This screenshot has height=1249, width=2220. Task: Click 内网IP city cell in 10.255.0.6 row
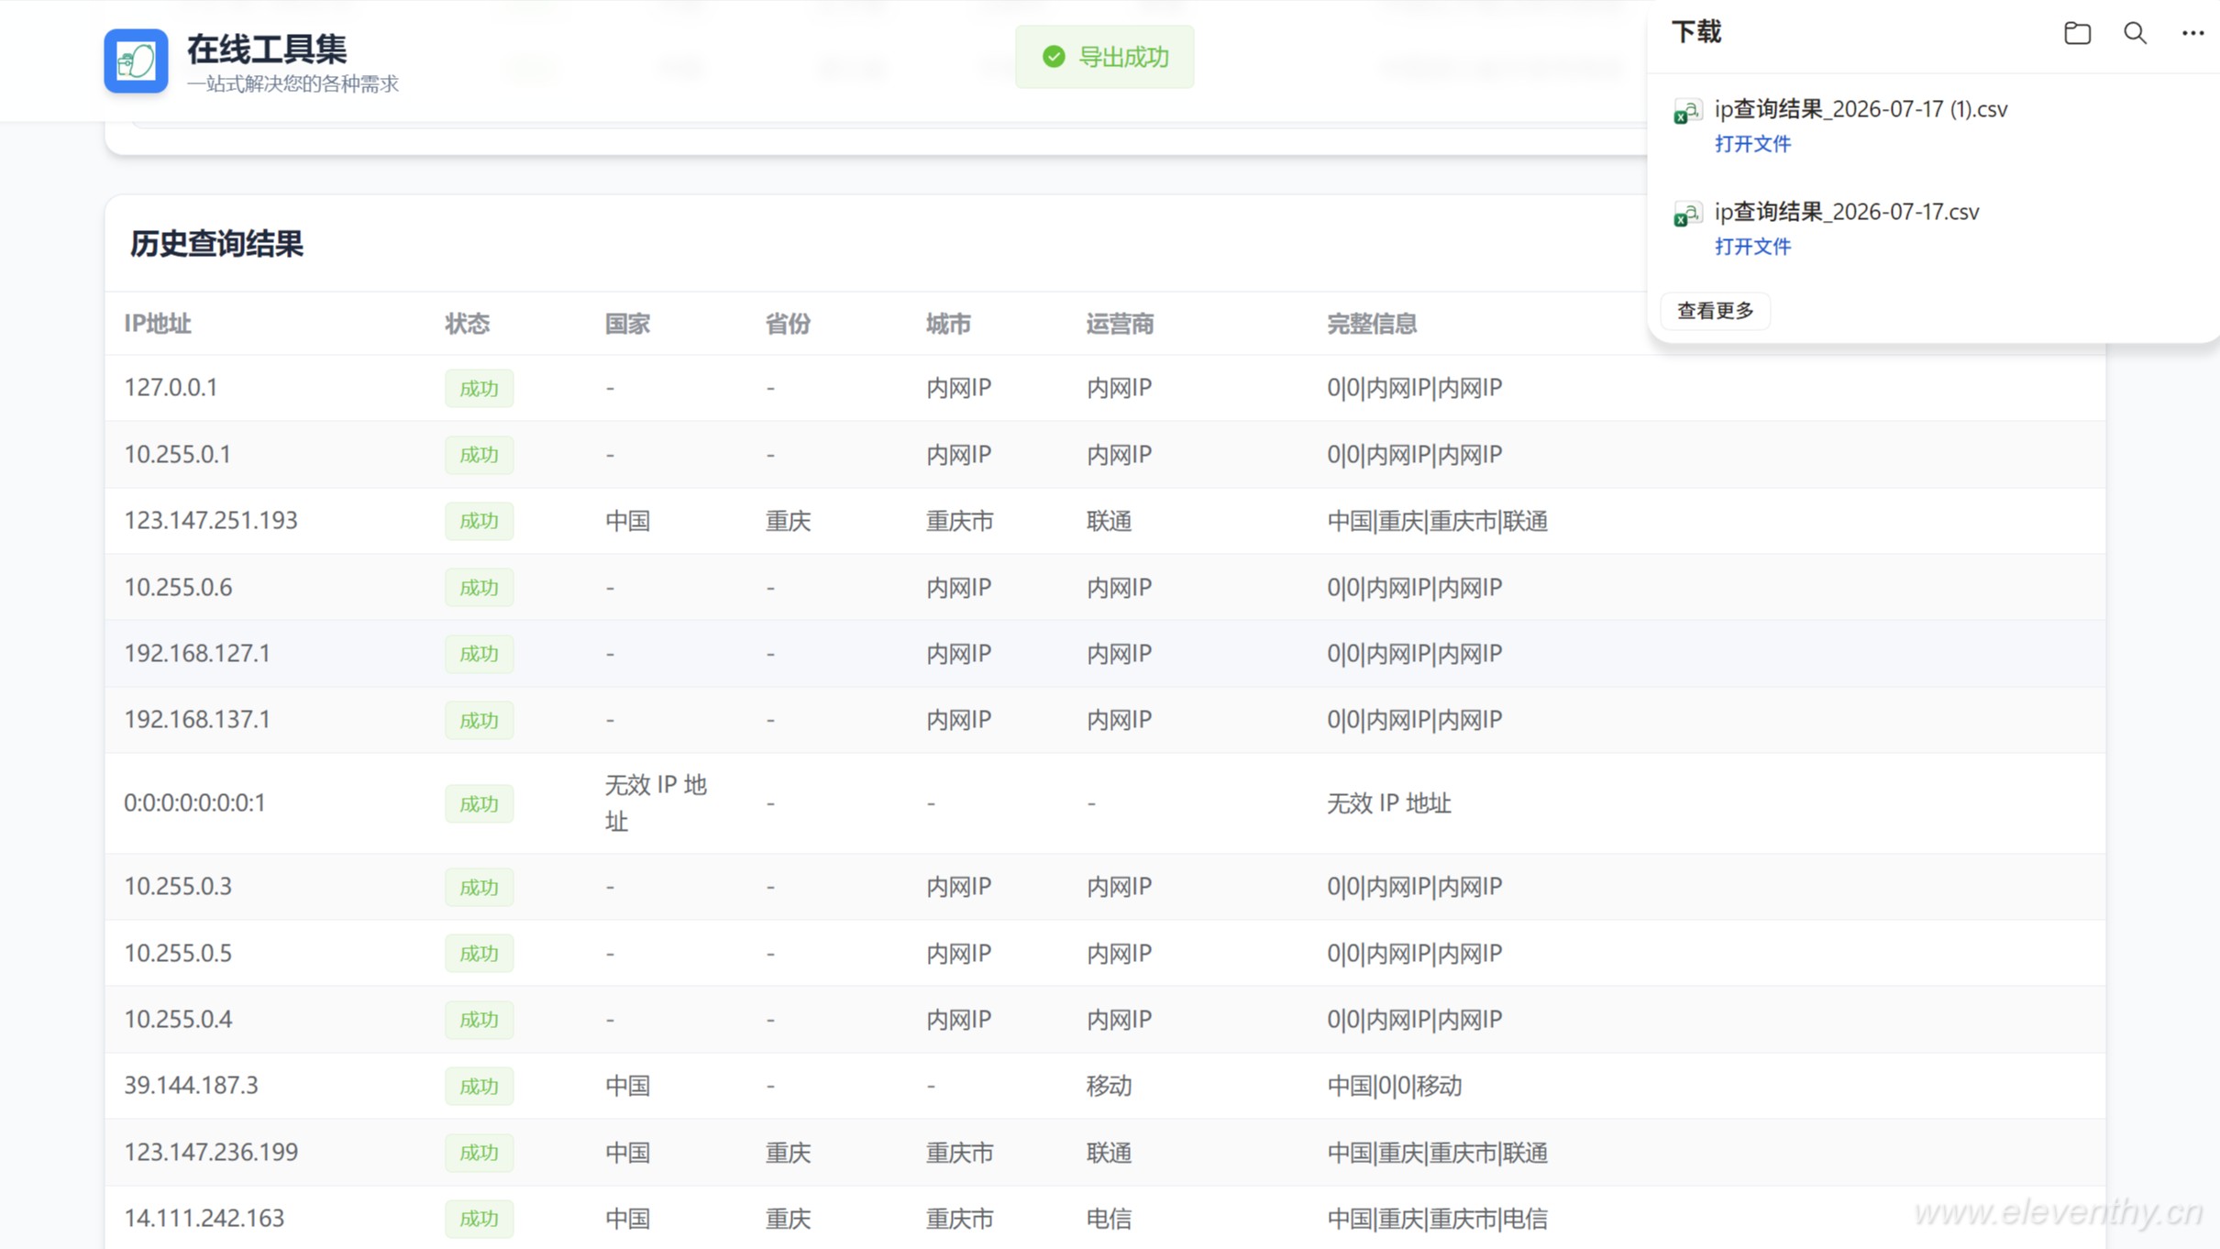tap(958, 588)
